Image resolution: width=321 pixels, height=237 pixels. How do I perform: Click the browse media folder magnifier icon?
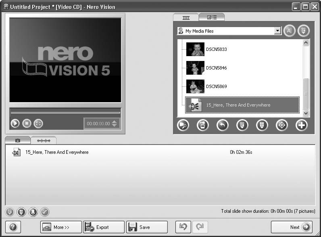point(183,125)
